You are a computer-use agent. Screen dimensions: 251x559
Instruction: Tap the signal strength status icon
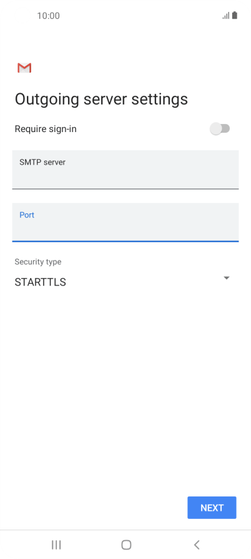(226, 16)
